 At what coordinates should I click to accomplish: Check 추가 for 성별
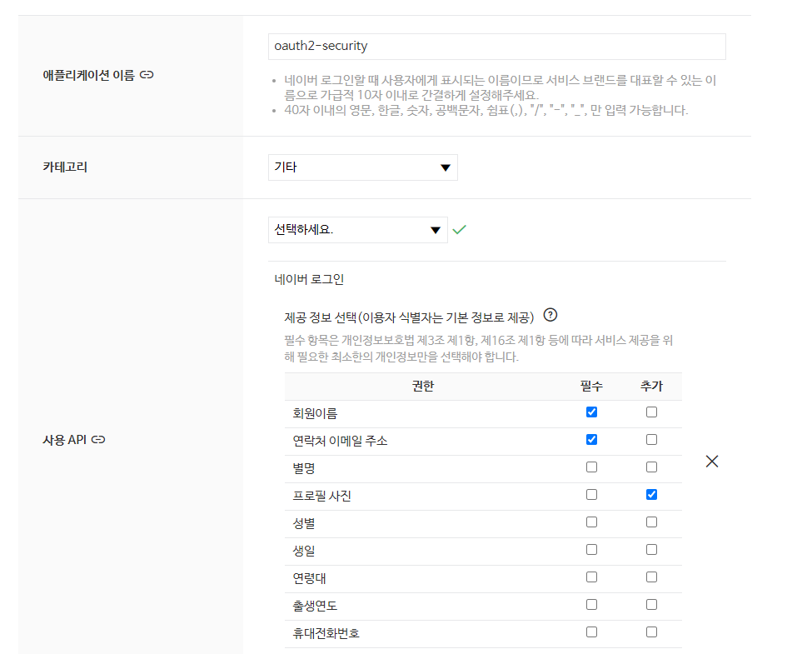pos(651,522)
